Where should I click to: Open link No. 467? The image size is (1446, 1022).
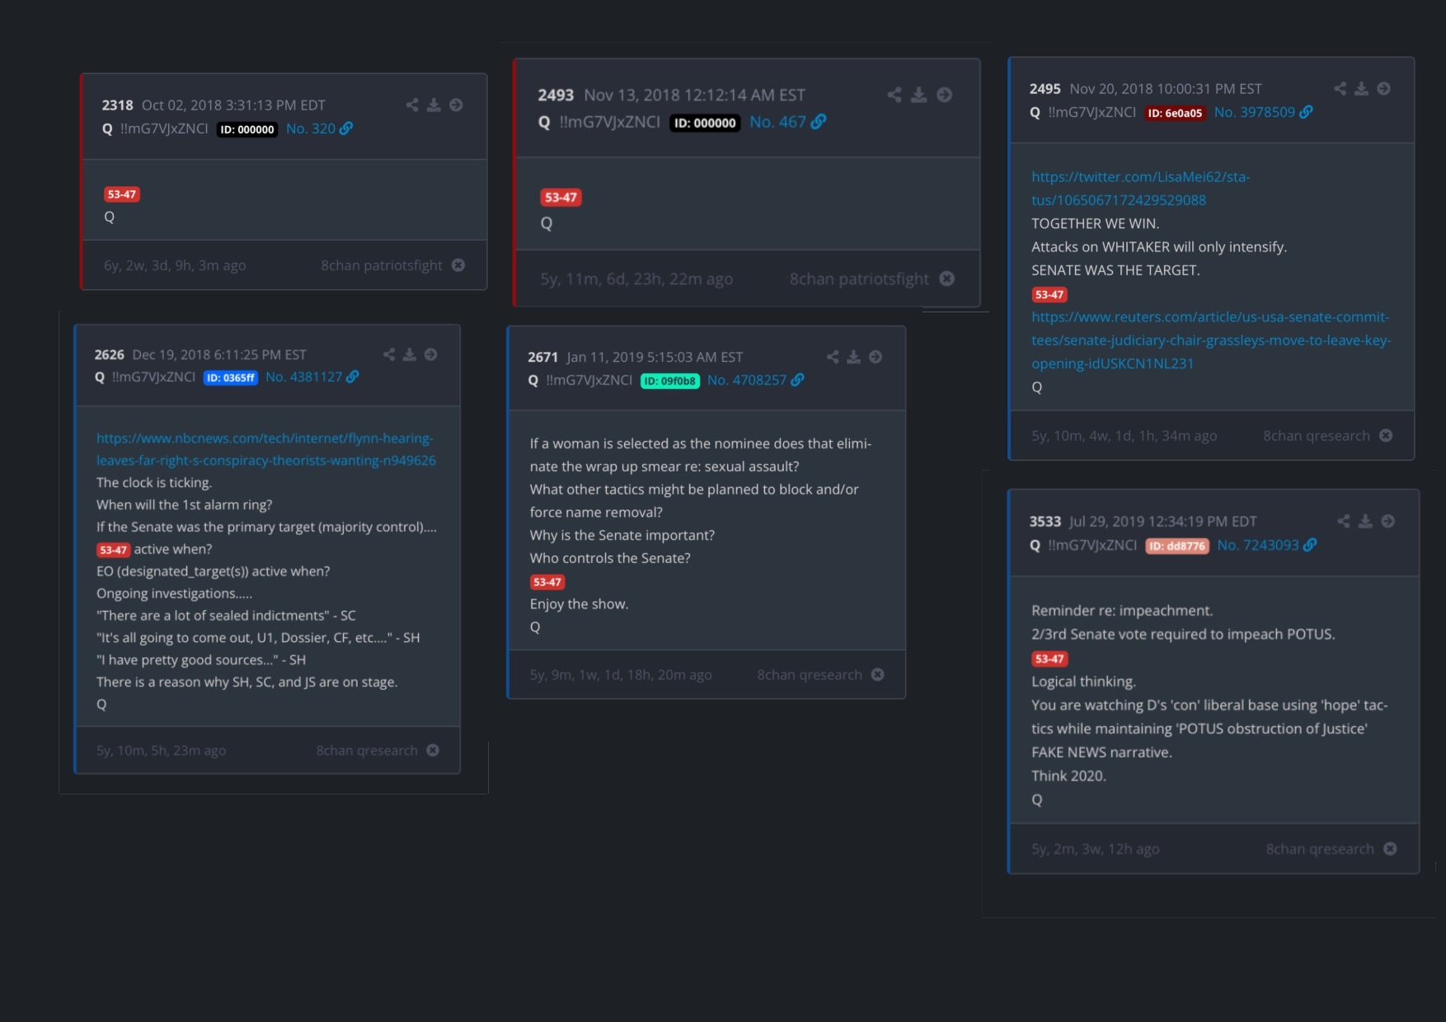pos(787,122)
